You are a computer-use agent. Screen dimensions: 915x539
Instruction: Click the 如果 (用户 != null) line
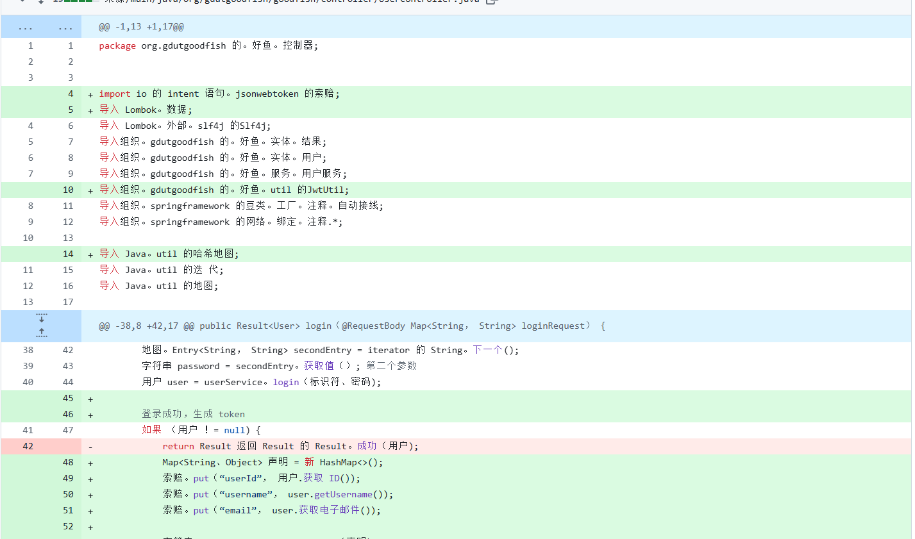201,430
